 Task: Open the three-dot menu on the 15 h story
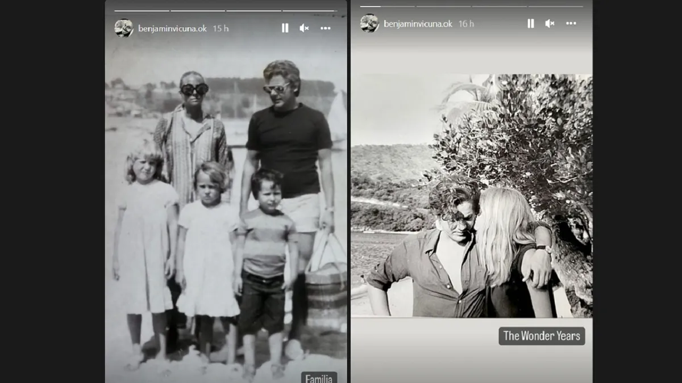click(x=325, y=28)
